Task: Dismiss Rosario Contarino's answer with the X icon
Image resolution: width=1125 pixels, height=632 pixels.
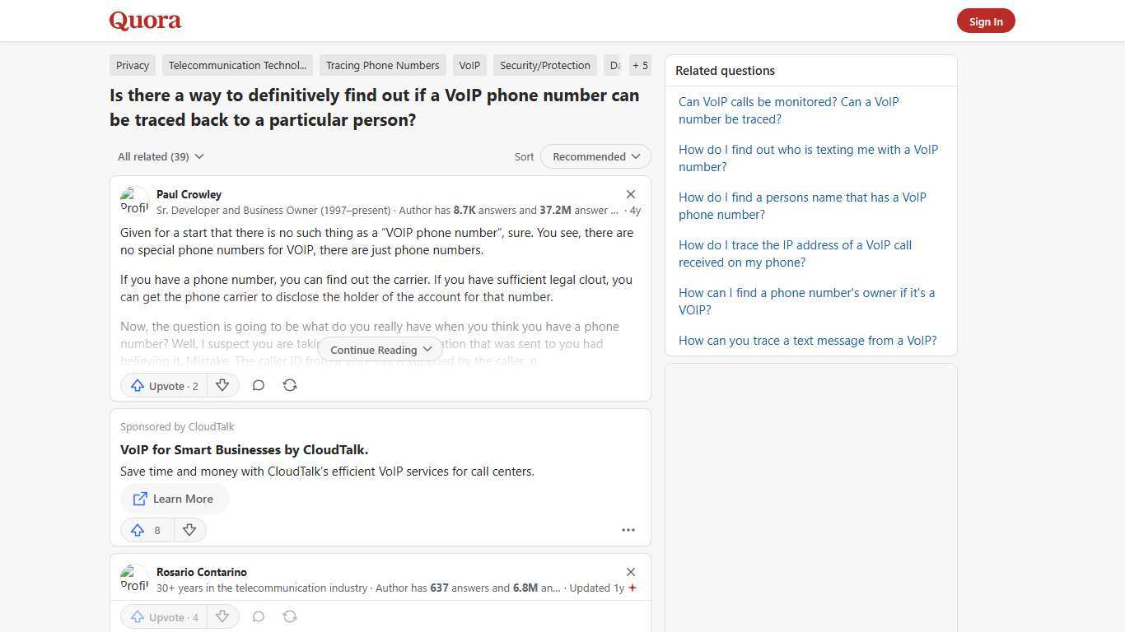Action: point(630,571)
